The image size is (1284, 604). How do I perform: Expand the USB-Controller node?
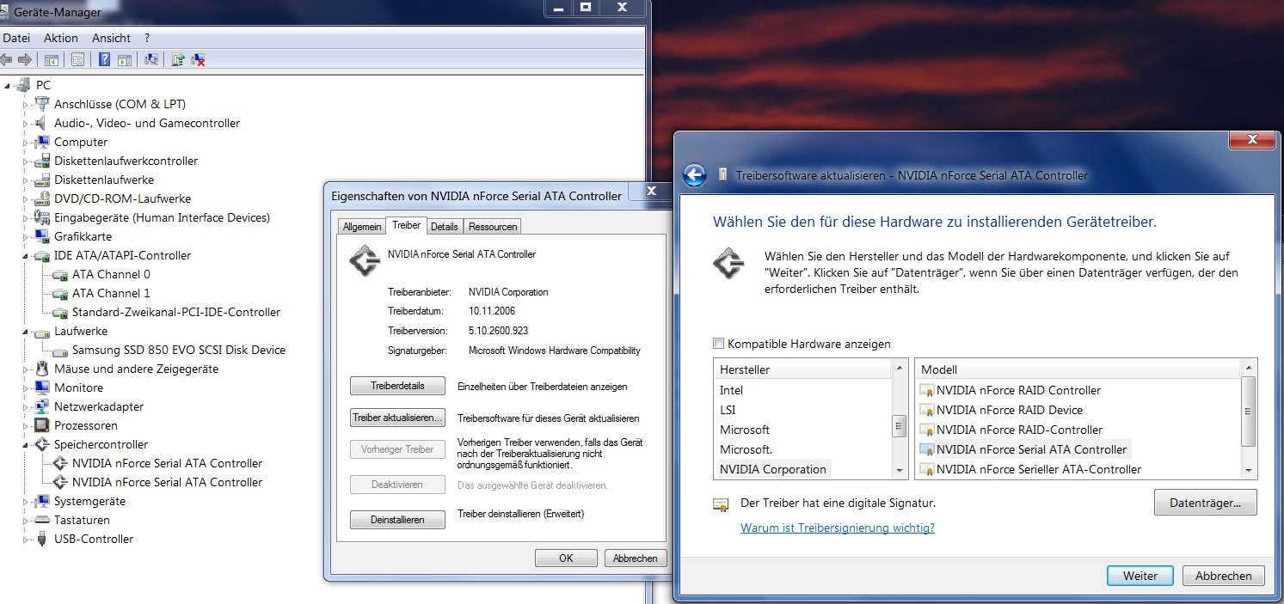26,539
